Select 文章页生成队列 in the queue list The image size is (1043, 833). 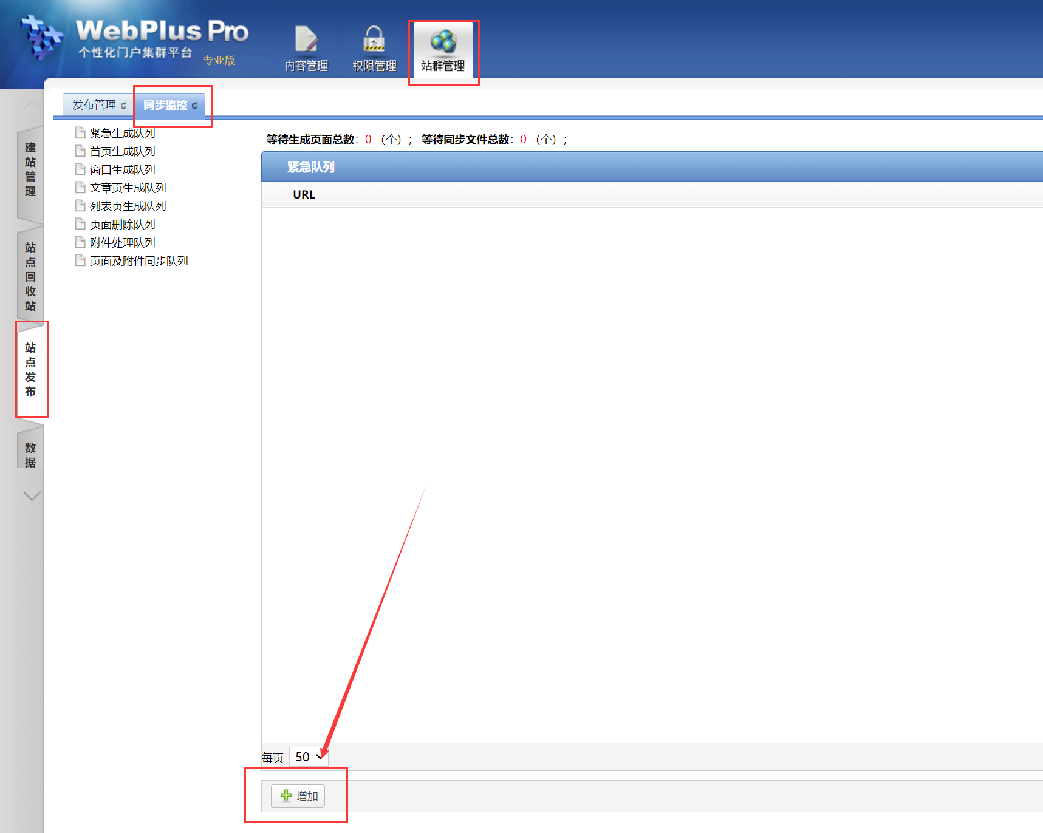[x=128, y=188]
